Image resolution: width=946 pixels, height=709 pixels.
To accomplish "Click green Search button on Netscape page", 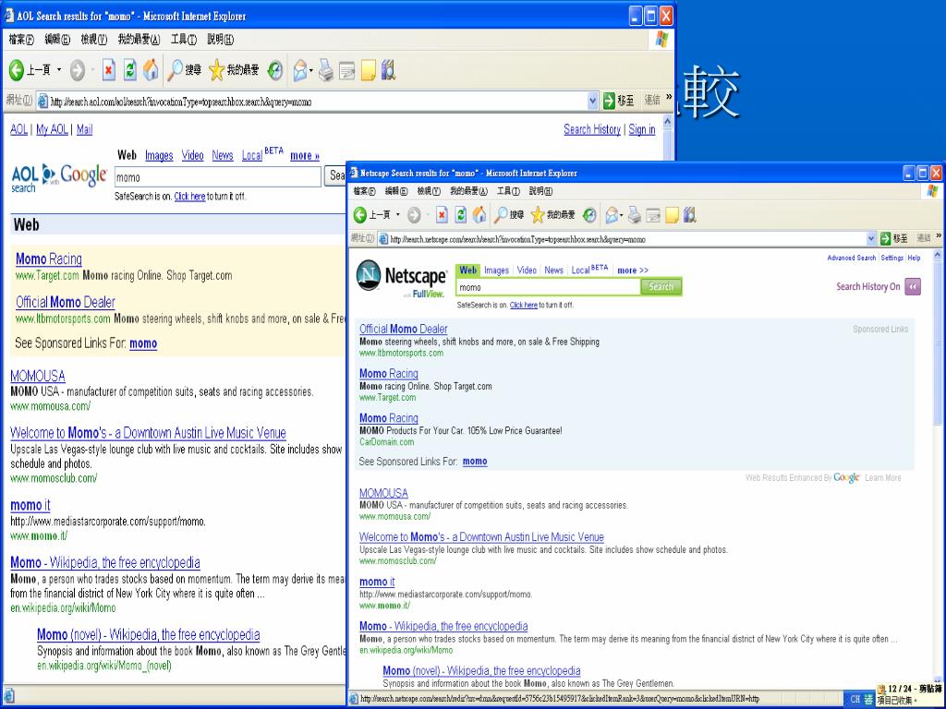I will (661, 287).
